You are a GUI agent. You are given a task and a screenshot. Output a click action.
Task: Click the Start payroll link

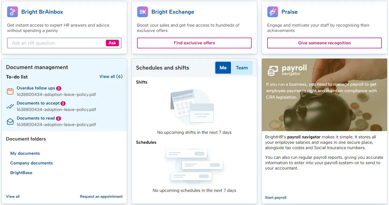[x=276, y=198]
